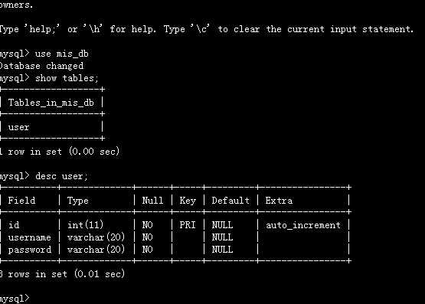This screenshot has height=304, width=425.
Task: Click the 'auto_increment' extra cell
Action: pyautogui.click(x=303, y=225)
